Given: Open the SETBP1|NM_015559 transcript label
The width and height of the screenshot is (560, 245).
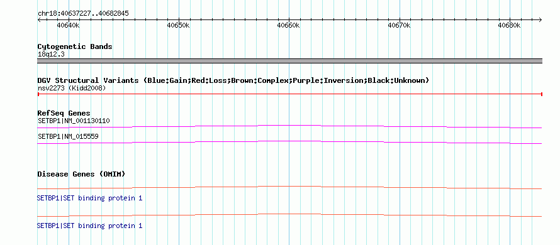Looking at the screenshot, I should [68, 136].
